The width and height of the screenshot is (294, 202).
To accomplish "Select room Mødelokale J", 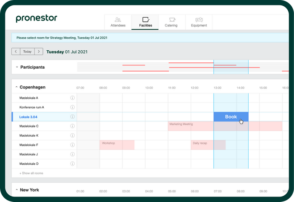I will pos(29,154).
